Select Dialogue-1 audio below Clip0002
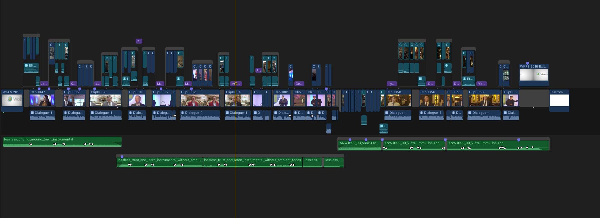The image size is (600, 218). 200,115
